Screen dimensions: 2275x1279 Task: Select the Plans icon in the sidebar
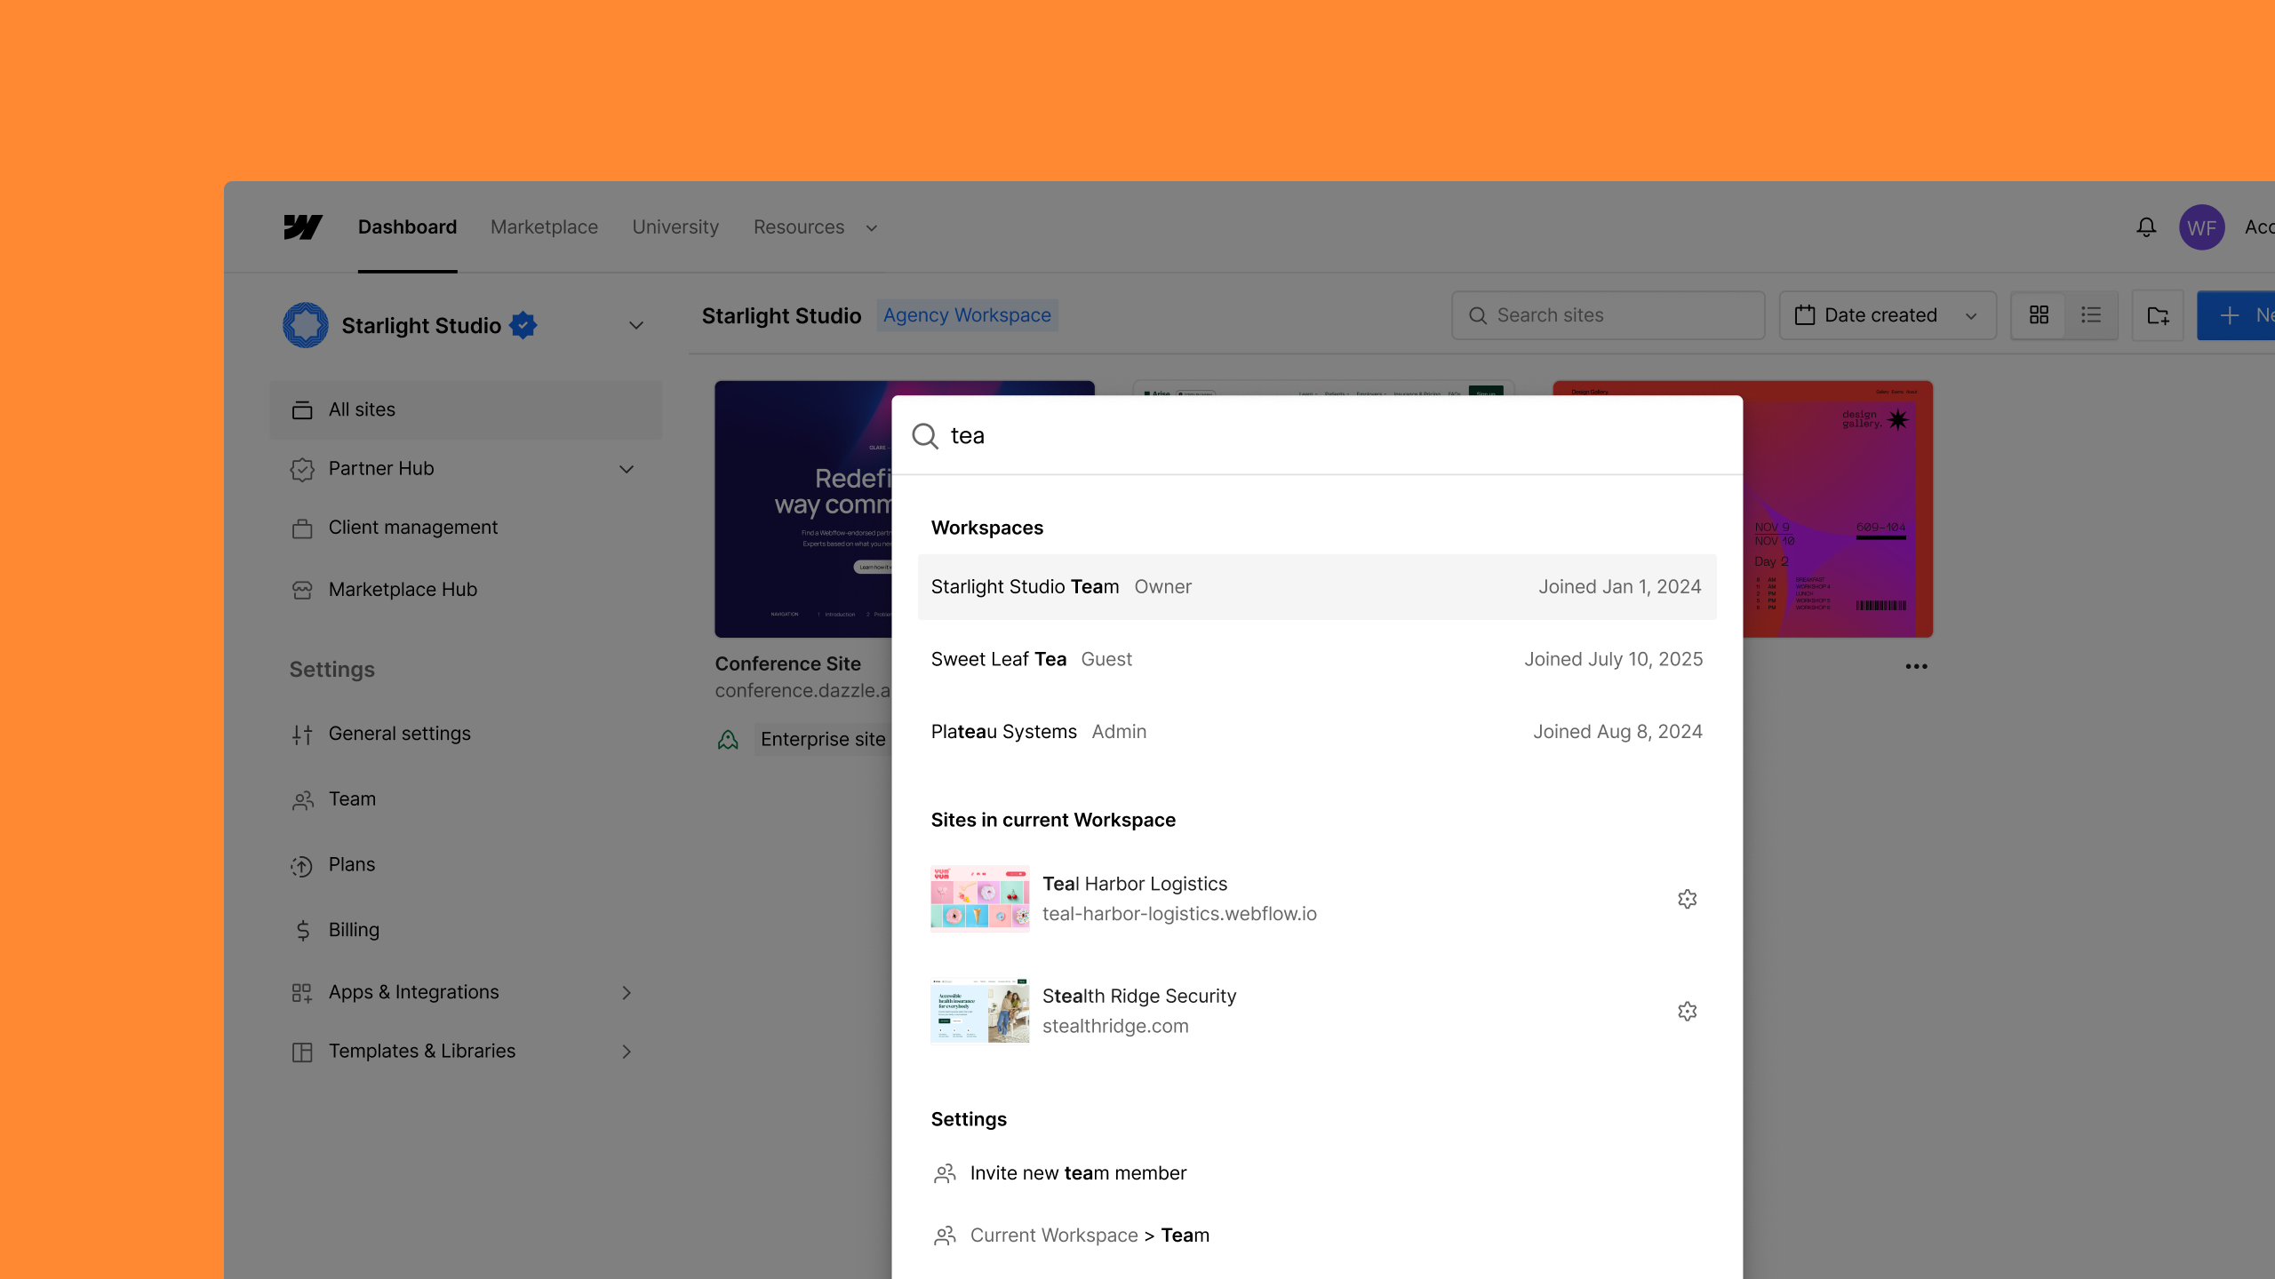coord(302,864)
